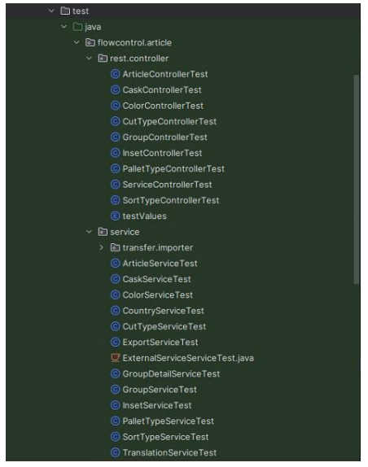Open PalletTypeControllerTest class name
The height and width of the screenshot is (467, 368).
(173, 168)
